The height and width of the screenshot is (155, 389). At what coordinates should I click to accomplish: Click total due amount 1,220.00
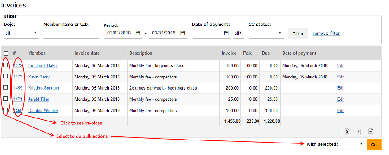272,121
